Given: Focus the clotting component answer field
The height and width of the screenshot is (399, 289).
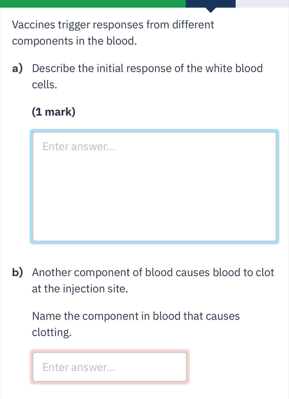Looking at the screenshot, I should [110, 367].
